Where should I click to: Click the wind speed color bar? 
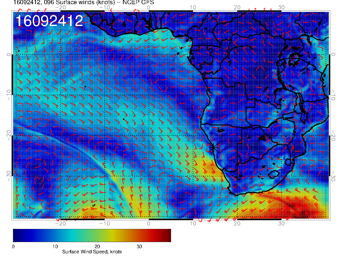click(92, 235)
